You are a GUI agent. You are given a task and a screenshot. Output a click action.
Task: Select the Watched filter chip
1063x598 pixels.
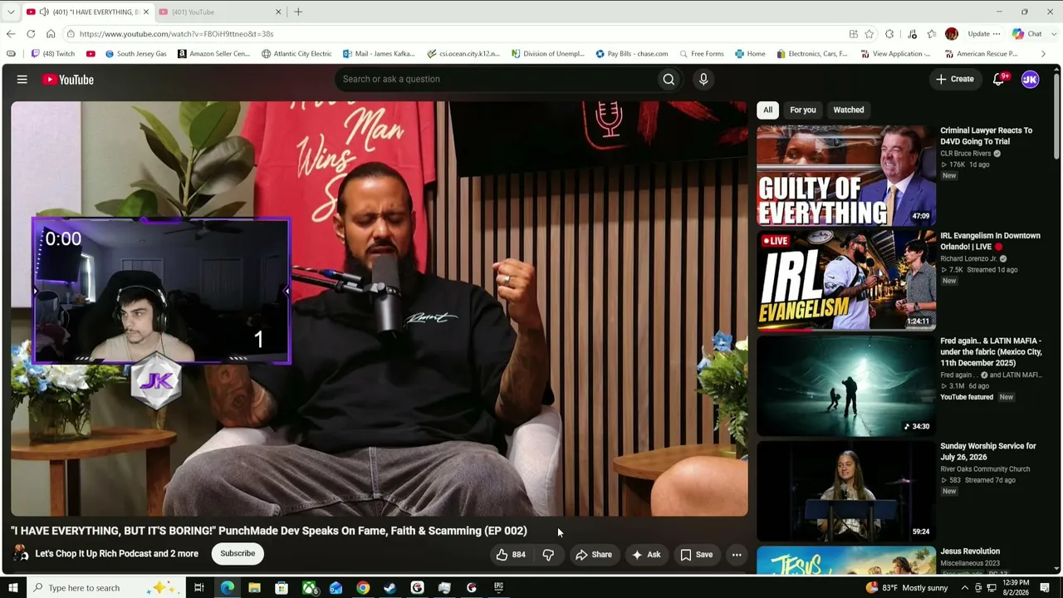pyautogui.click(x=849, y=110)
